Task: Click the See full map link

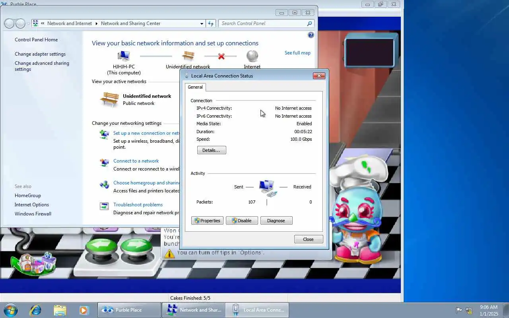Action: [297, 53]
